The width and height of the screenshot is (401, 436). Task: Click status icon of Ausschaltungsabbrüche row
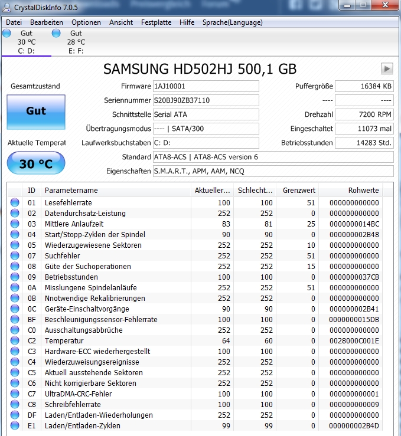pyautogui.click(x=15, y=330)
